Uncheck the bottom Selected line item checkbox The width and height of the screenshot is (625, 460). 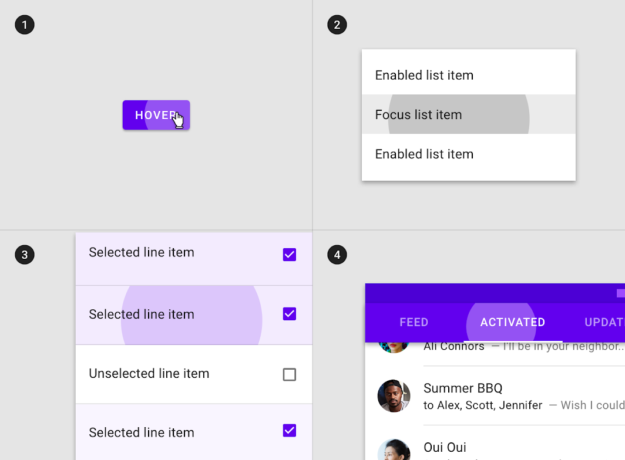pos(290,431)
